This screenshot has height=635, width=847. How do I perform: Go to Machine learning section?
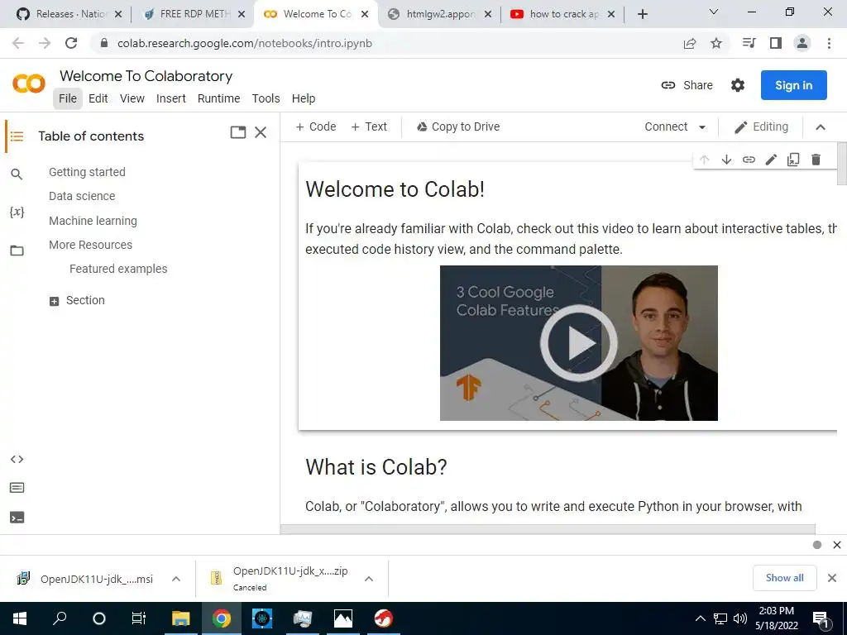tap(93, 221)
